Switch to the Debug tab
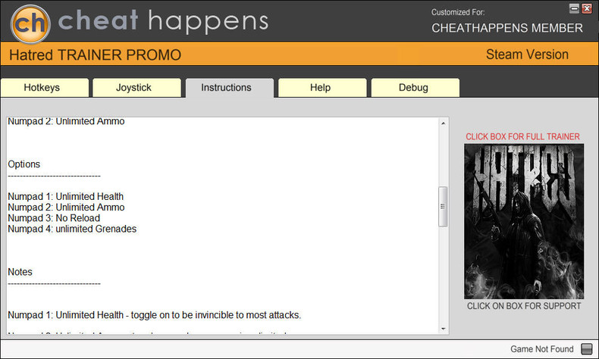Viewport: 599px width, 359px height. pyautogui.click(x=416, y=88)
